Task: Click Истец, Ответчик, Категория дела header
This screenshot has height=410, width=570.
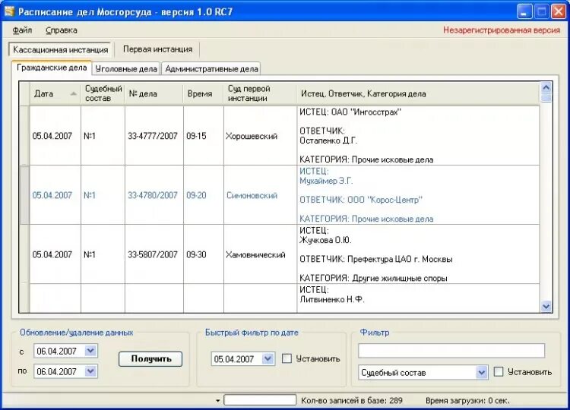Action: 418,93
